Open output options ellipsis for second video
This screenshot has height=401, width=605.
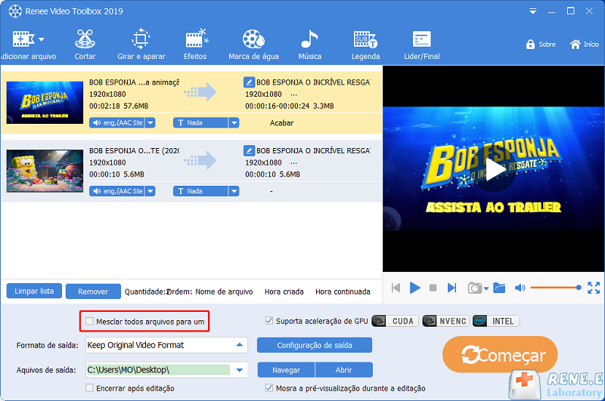(x=293, y=163)
